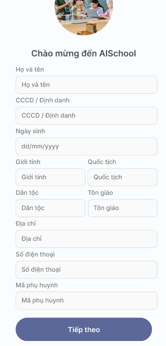Image resolution: width=166 pixels, height=346 pixels.
Task: Focus the Họ và tên input box
Action: tap(86, 85)
